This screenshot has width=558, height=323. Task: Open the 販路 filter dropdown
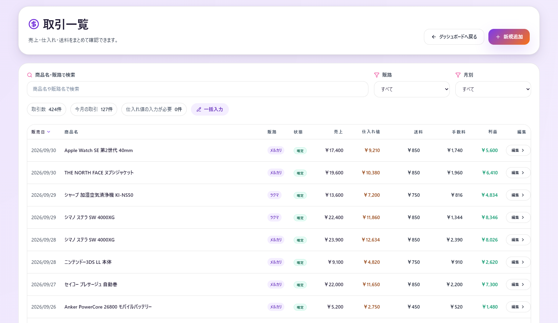(412, 89)
